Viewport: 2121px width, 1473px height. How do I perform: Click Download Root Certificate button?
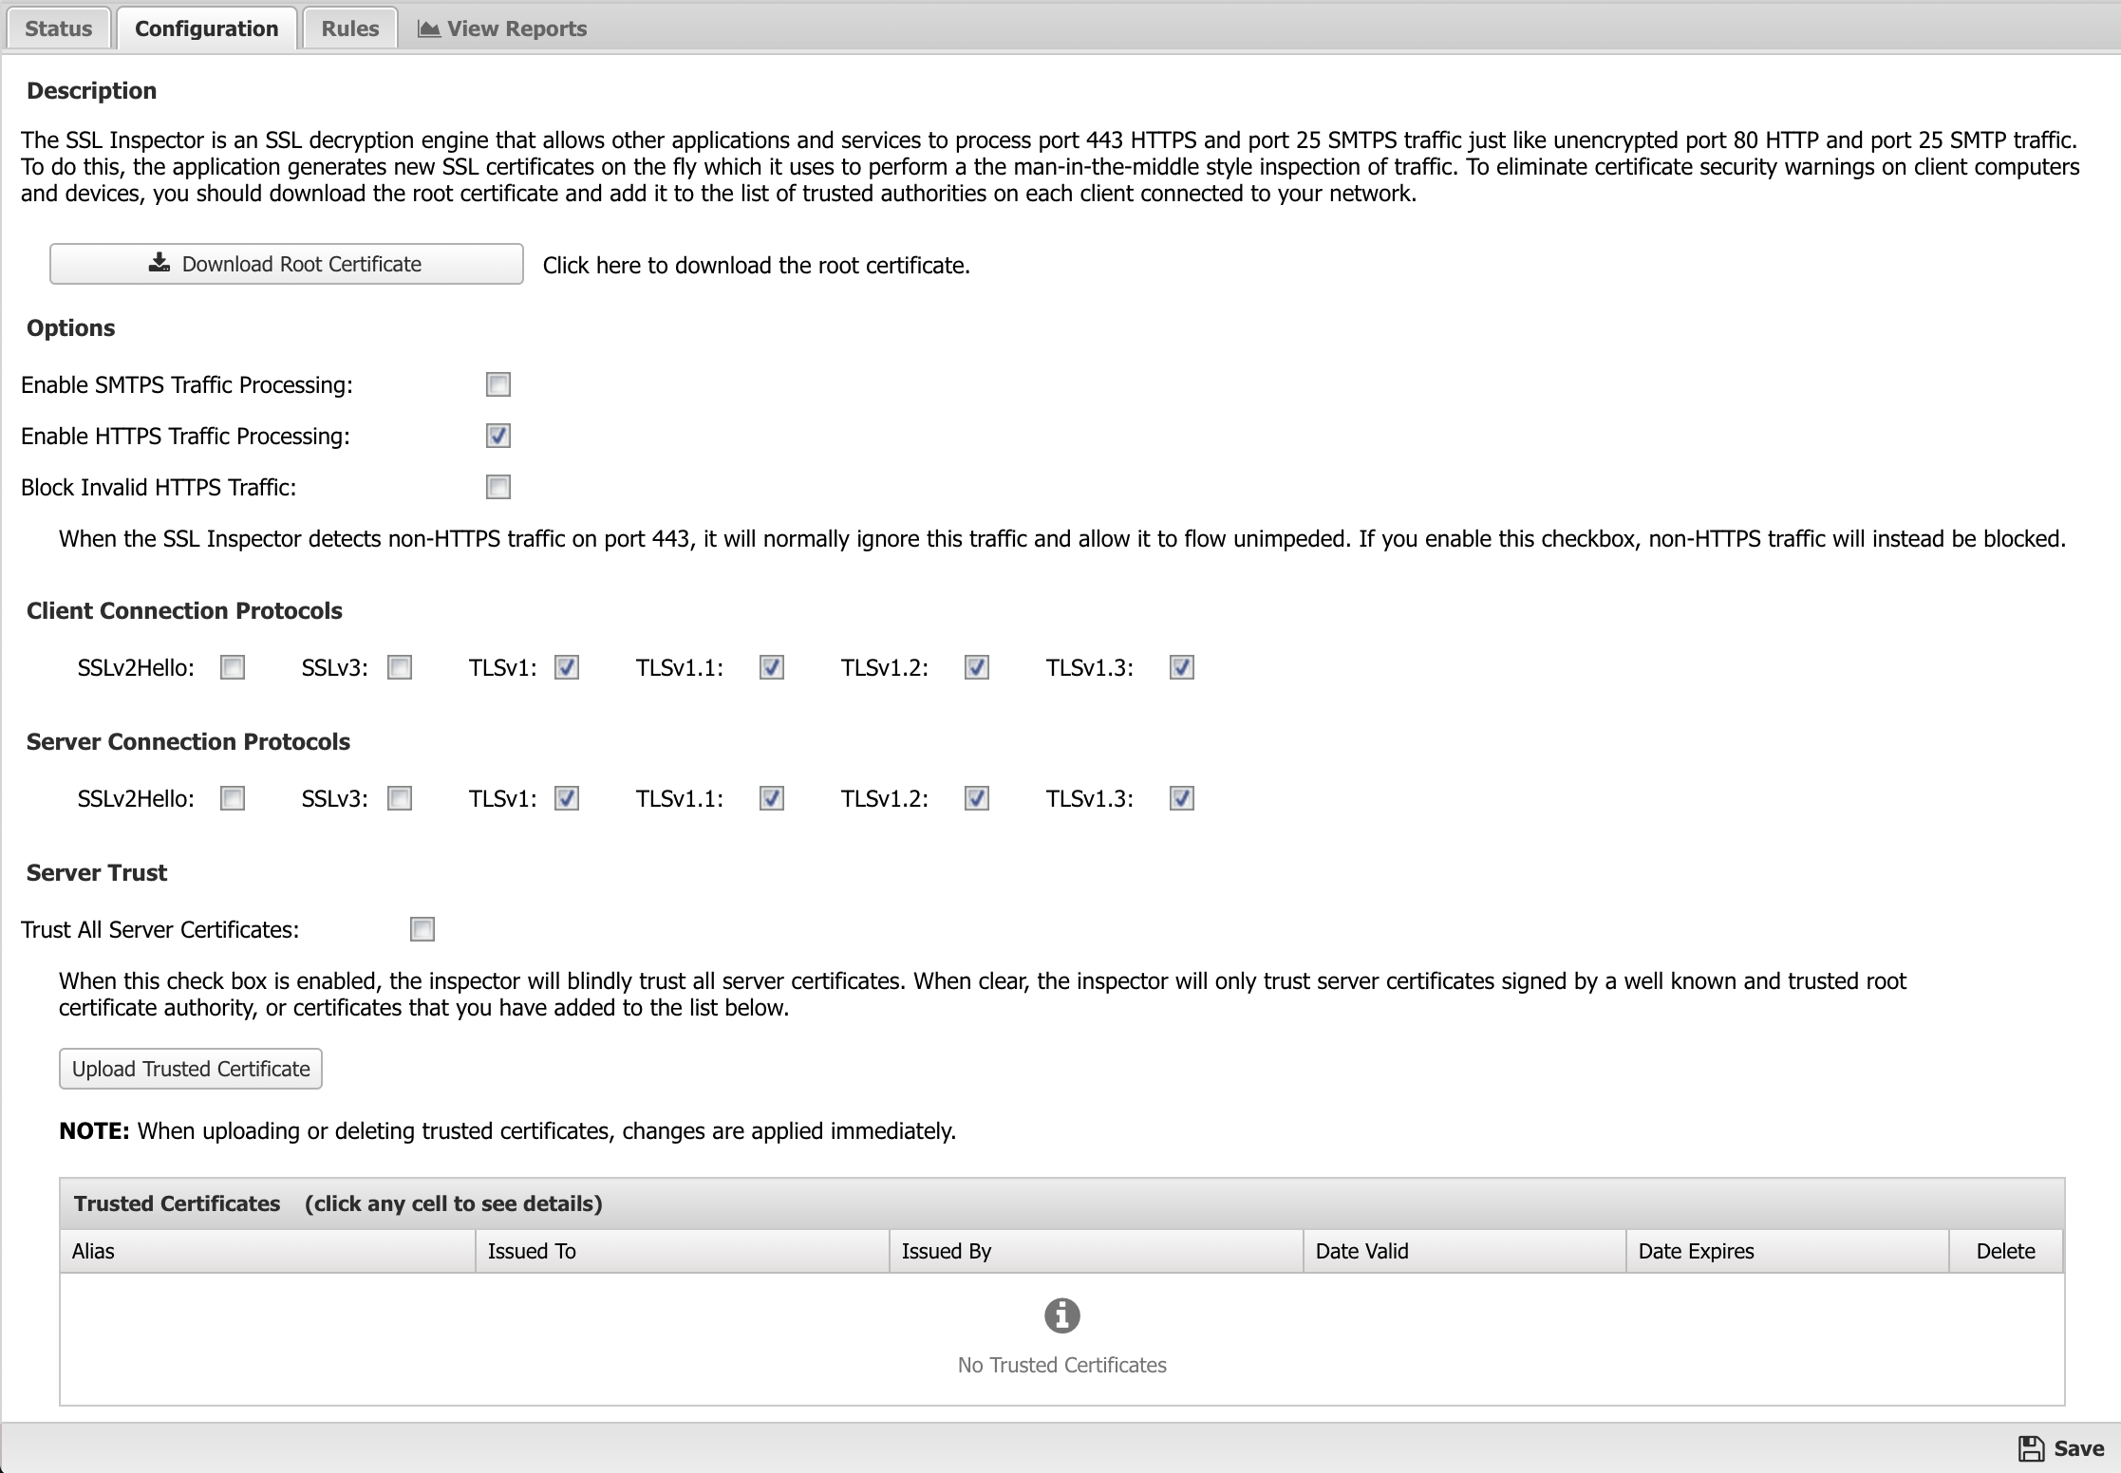point(287,264)
